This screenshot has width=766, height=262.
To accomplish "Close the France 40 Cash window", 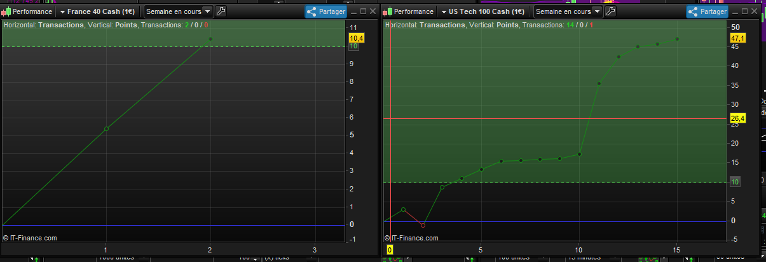I will coord(373,11).
